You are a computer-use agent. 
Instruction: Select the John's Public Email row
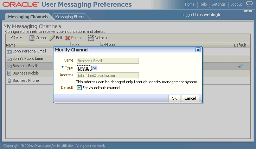click(28, 59)
